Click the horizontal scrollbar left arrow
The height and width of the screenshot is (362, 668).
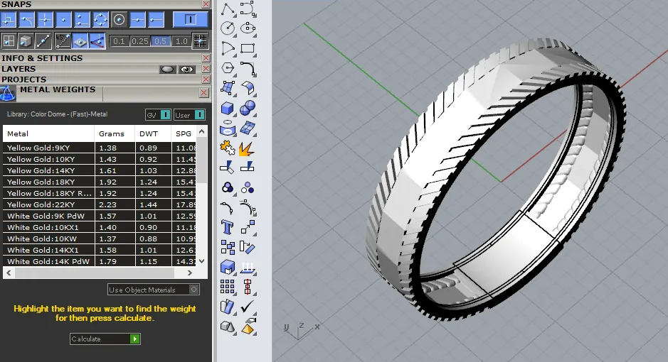tap(9, 273)
